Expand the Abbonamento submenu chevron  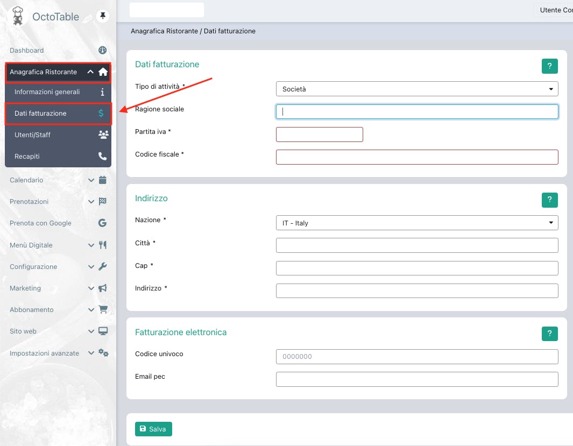point(91,310)
